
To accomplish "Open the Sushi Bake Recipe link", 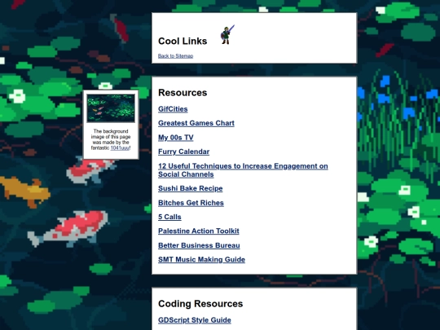I will point(190,188).
